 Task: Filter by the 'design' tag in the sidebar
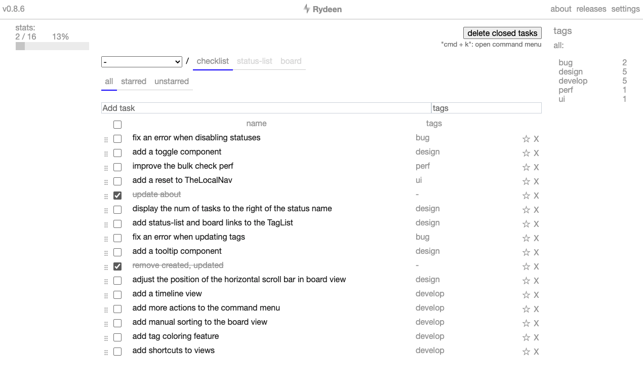(571, 72)
